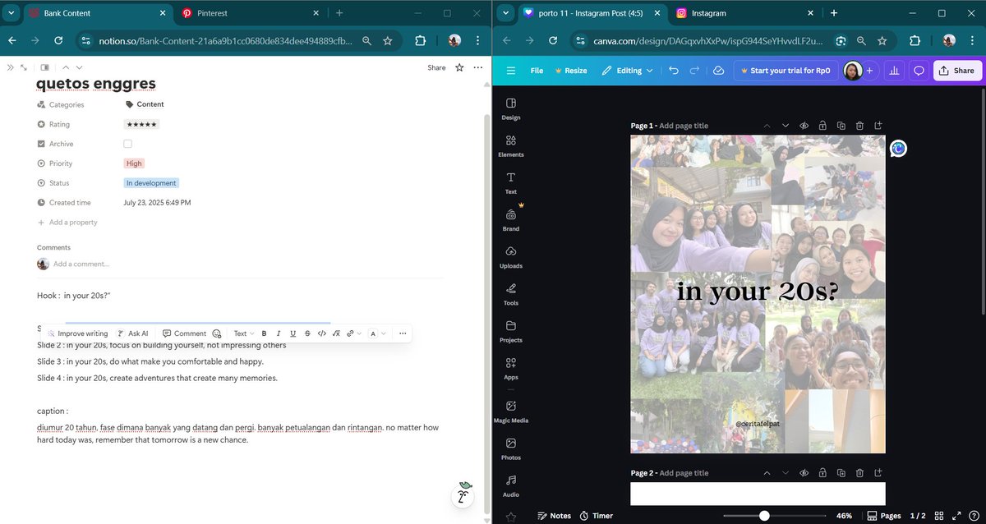Delete Page 1 using the trash icon
This screenshot has width=986, height=524.
pyautogui.click(x=859, y=126)
